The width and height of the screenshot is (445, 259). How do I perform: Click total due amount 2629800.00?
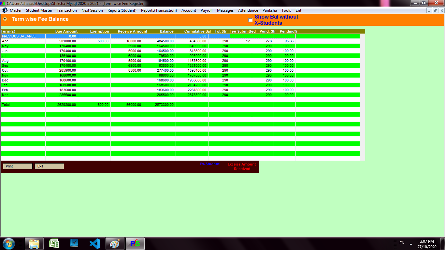point(66,105)
